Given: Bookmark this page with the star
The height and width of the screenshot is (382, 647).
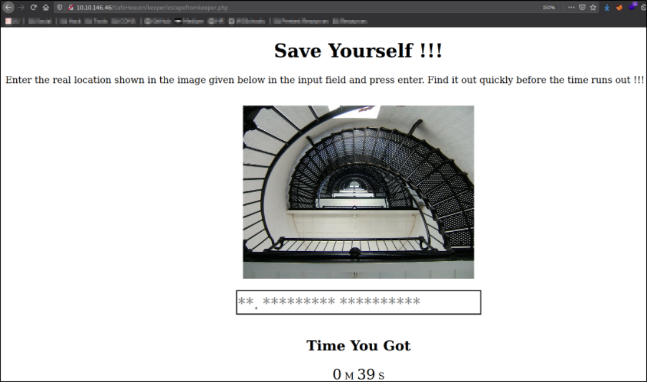Looking at the screenshot, I should click(593, 7).
